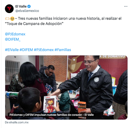Select the #ElValle hashtag
Viewport: 131px width, 128px height.
(x=12, y=50)
